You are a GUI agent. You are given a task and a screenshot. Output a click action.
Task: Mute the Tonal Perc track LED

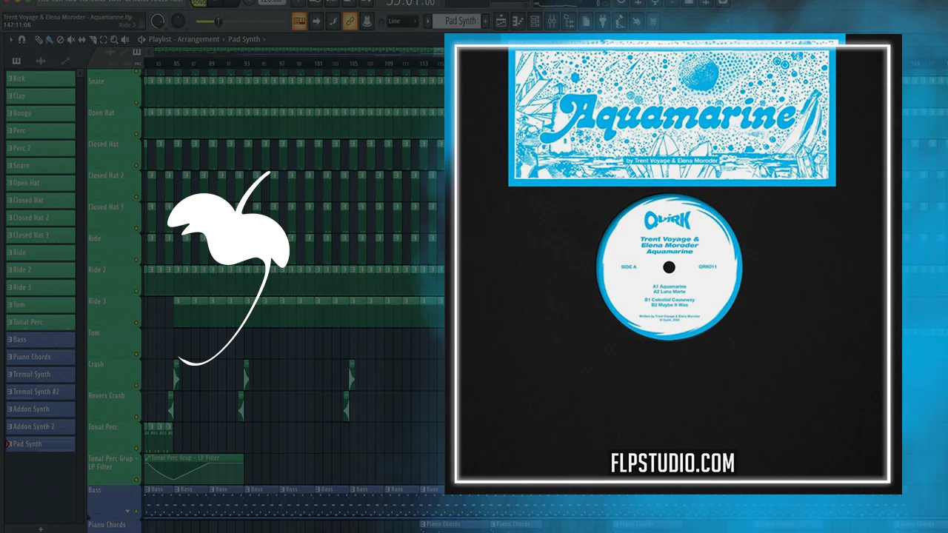pos(136,449)
